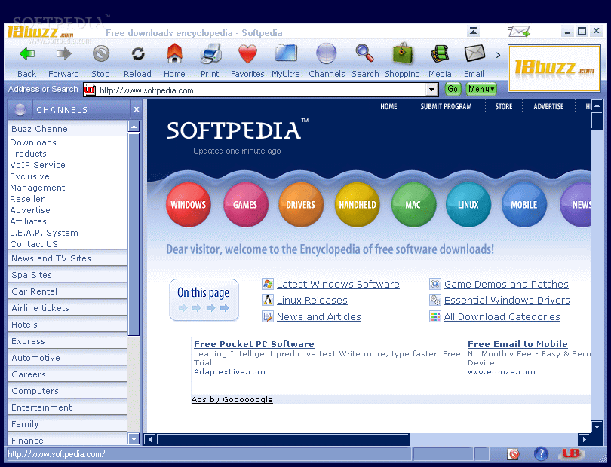This screenshot has height=467, width=611.
Task: Close the Channels side panel
Action: (137, 110)
